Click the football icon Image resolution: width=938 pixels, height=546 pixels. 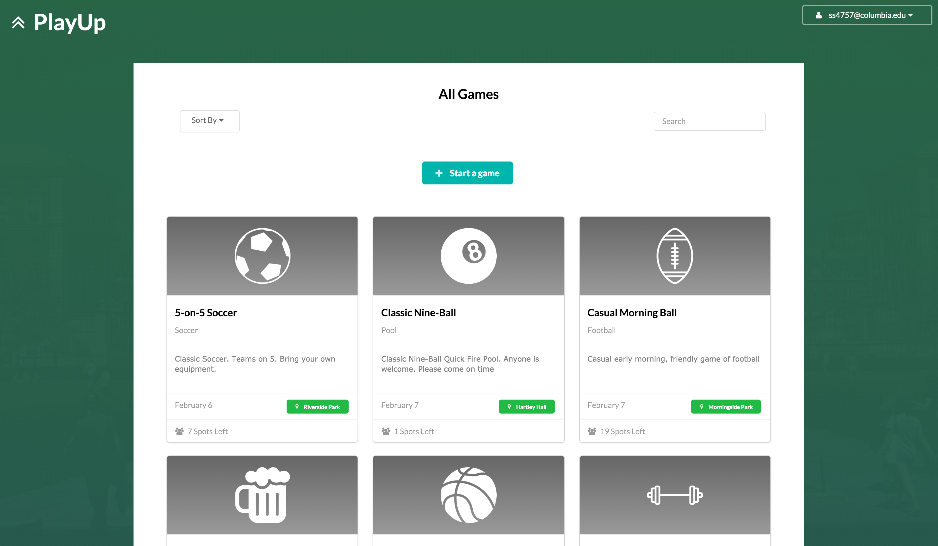(x=675, y=256)
